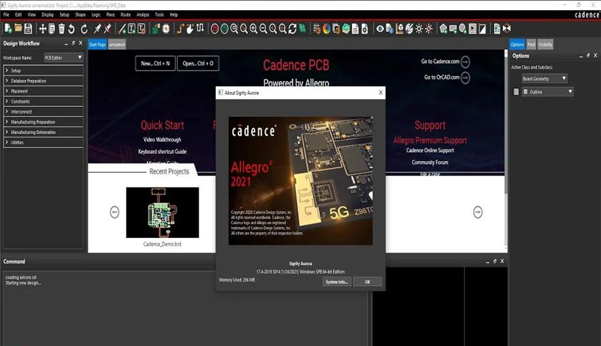Viewport: 601px width, 346px height.
Task: Select the Add Connect route icon
Action: point(180,28)
